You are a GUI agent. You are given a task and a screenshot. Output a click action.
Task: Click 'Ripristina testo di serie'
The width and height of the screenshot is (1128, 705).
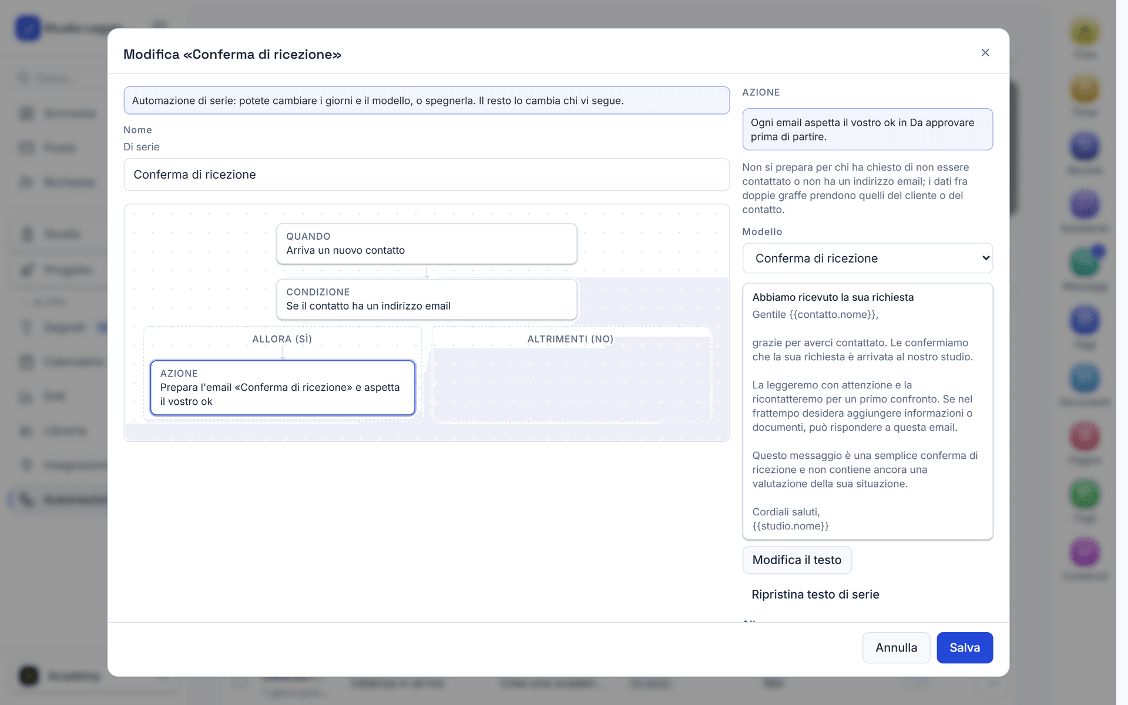pyautogui.click(x=815, y=595)
